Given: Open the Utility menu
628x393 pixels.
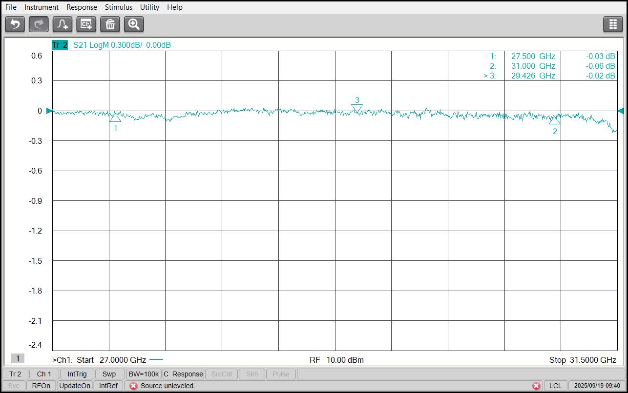Looking at the screenshot, I should 149,7.
